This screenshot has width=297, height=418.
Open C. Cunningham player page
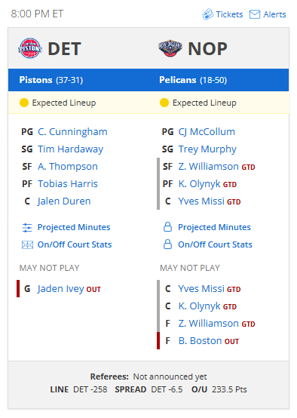72,132
